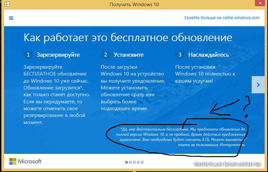Viewport: 268px width, 172px height.
Task: Click the paragraph about 'БЕСПЛАТНОЕ обновление'
Action: click(57, 95)
